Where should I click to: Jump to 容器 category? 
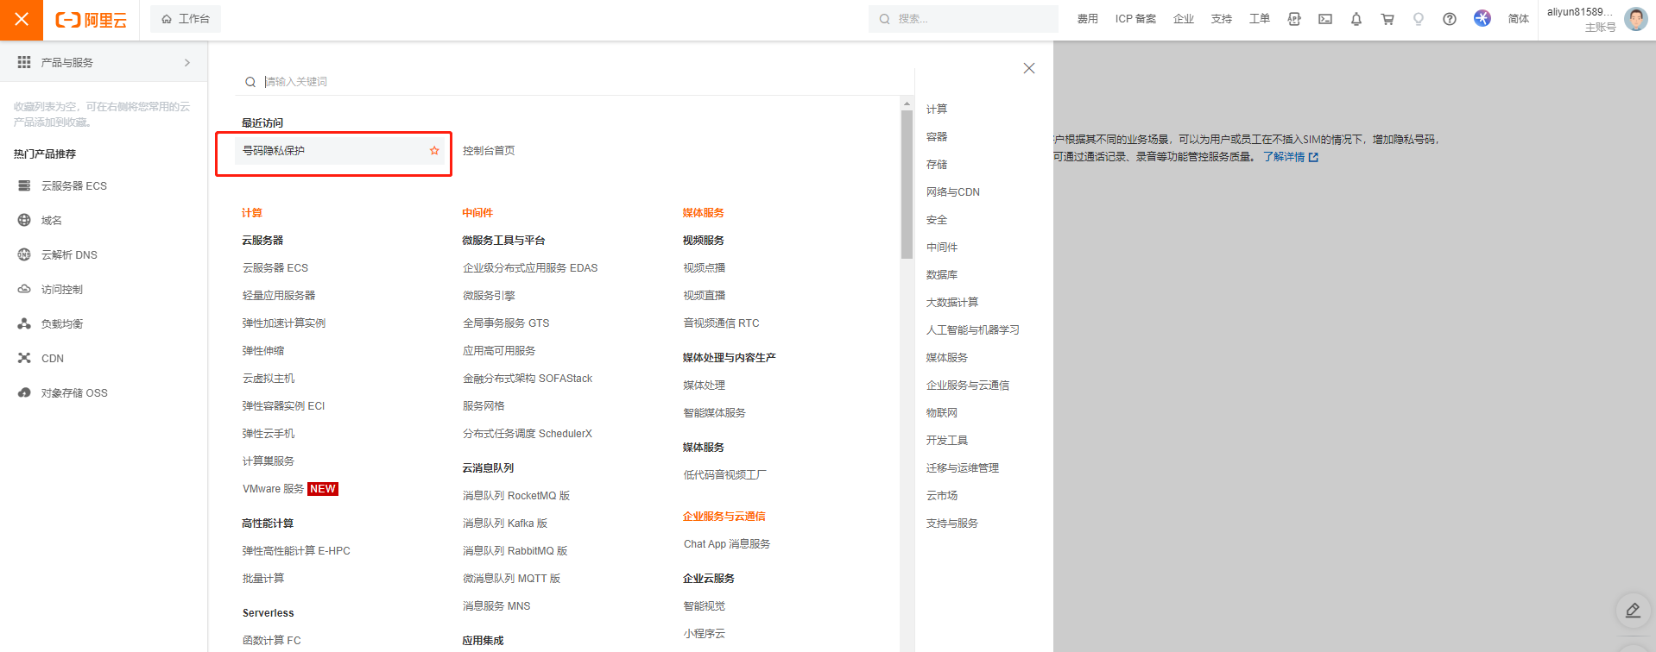[937, 137]
